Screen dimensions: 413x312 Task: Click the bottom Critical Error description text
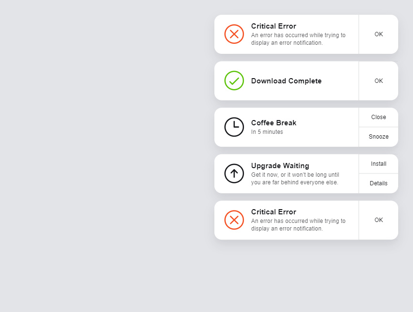click(x=298, y=225)
